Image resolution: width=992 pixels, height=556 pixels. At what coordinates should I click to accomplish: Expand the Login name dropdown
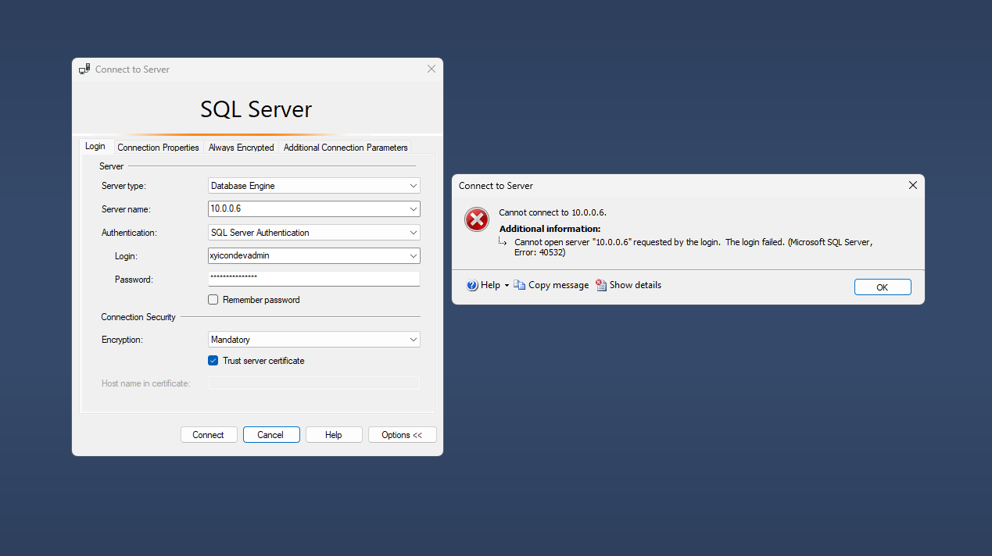tap(414, 256)
